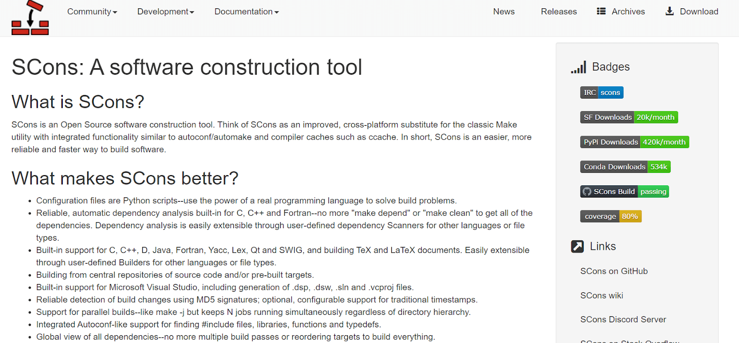Viewport: 739px width, 343px height.
Task: Open the SCons on GitHub link
Action: point(614,271)
